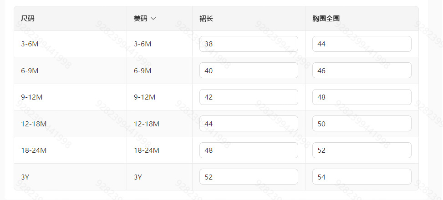Click the 胸围全围 input for 18-24M
Screen dimensions: 443x200
coord(362,150)
